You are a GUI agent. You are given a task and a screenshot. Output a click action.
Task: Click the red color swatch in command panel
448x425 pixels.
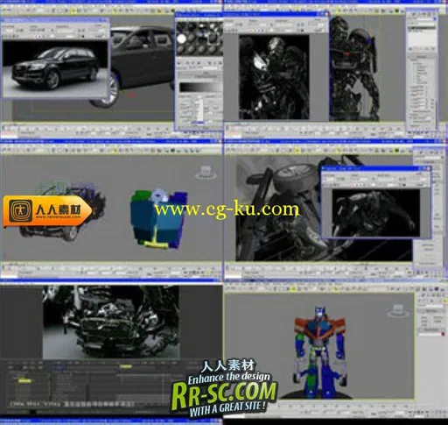tap(443, 334)
